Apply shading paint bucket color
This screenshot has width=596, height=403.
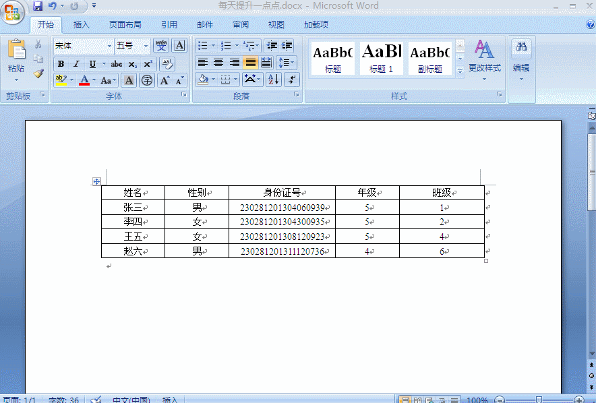tap(204, 80)
